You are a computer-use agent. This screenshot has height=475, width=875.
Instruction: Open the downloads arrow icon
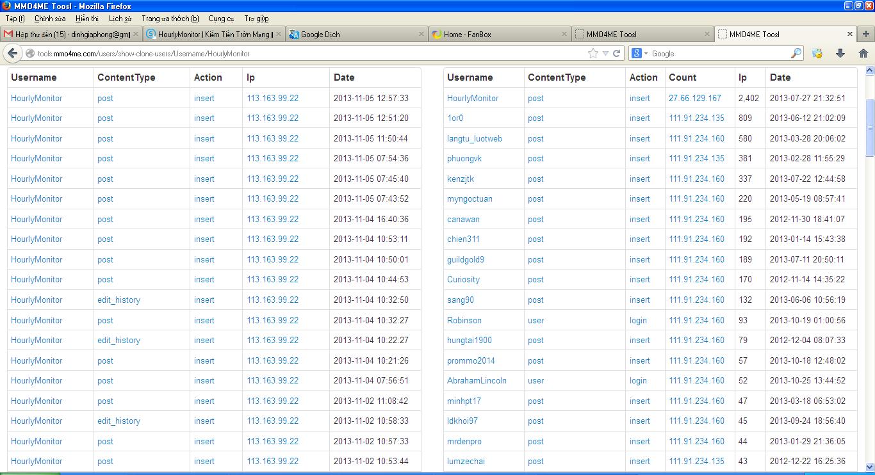point(840,53)
